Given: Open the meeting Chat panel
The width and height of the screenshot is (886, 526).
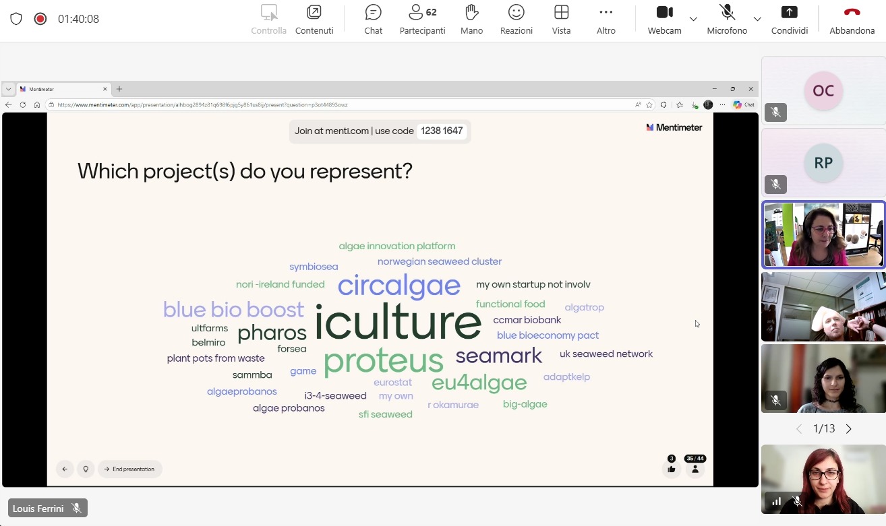Looking at the screenshot, I should pyautogui.click(x=374, y=20).
